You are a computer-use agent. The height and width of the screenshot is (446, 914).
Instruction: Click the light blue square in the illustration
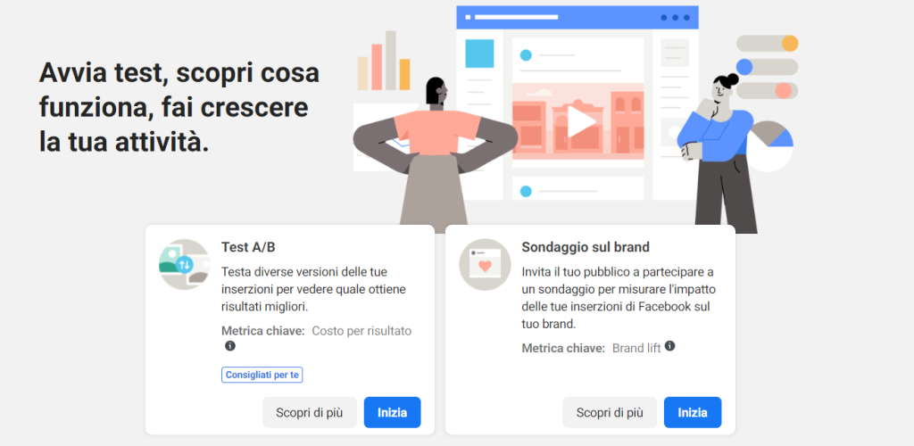(479, 54)
